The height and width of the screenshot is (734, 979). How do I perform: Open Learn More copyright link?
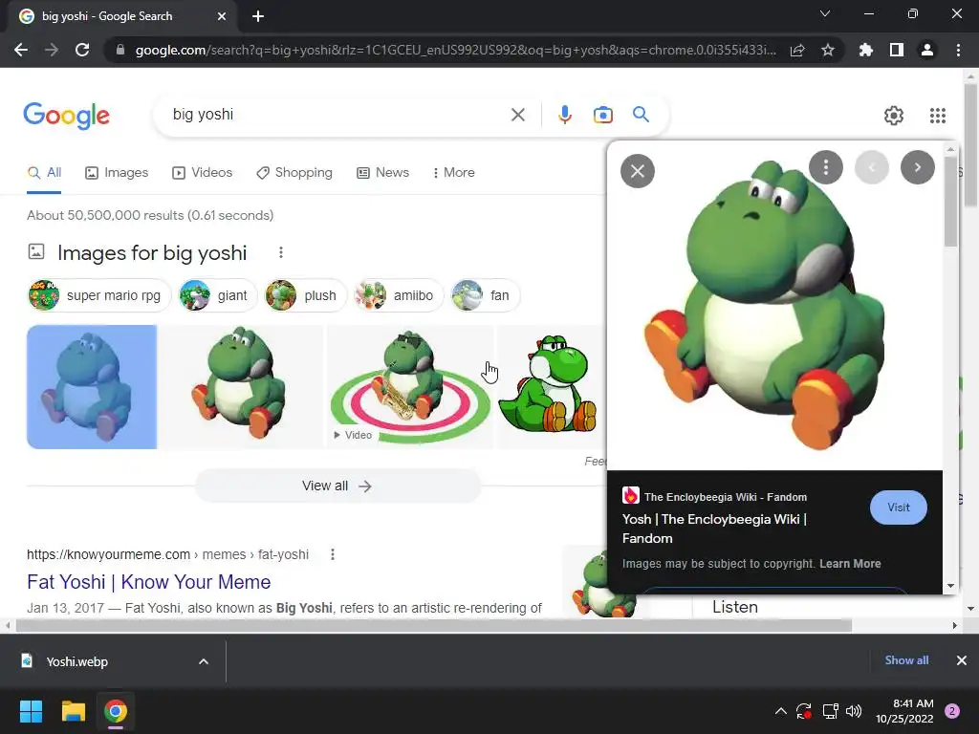(850, 564)
